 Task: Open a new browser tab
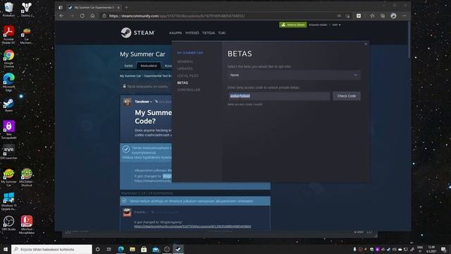127,7
